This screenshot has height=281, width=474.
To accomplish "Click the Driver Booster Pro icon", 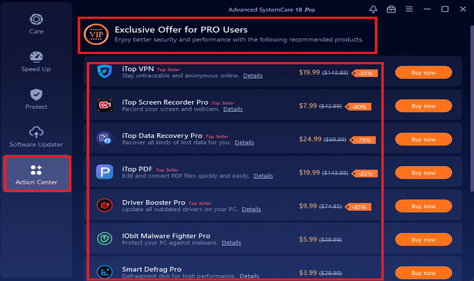I will [105, 205].
